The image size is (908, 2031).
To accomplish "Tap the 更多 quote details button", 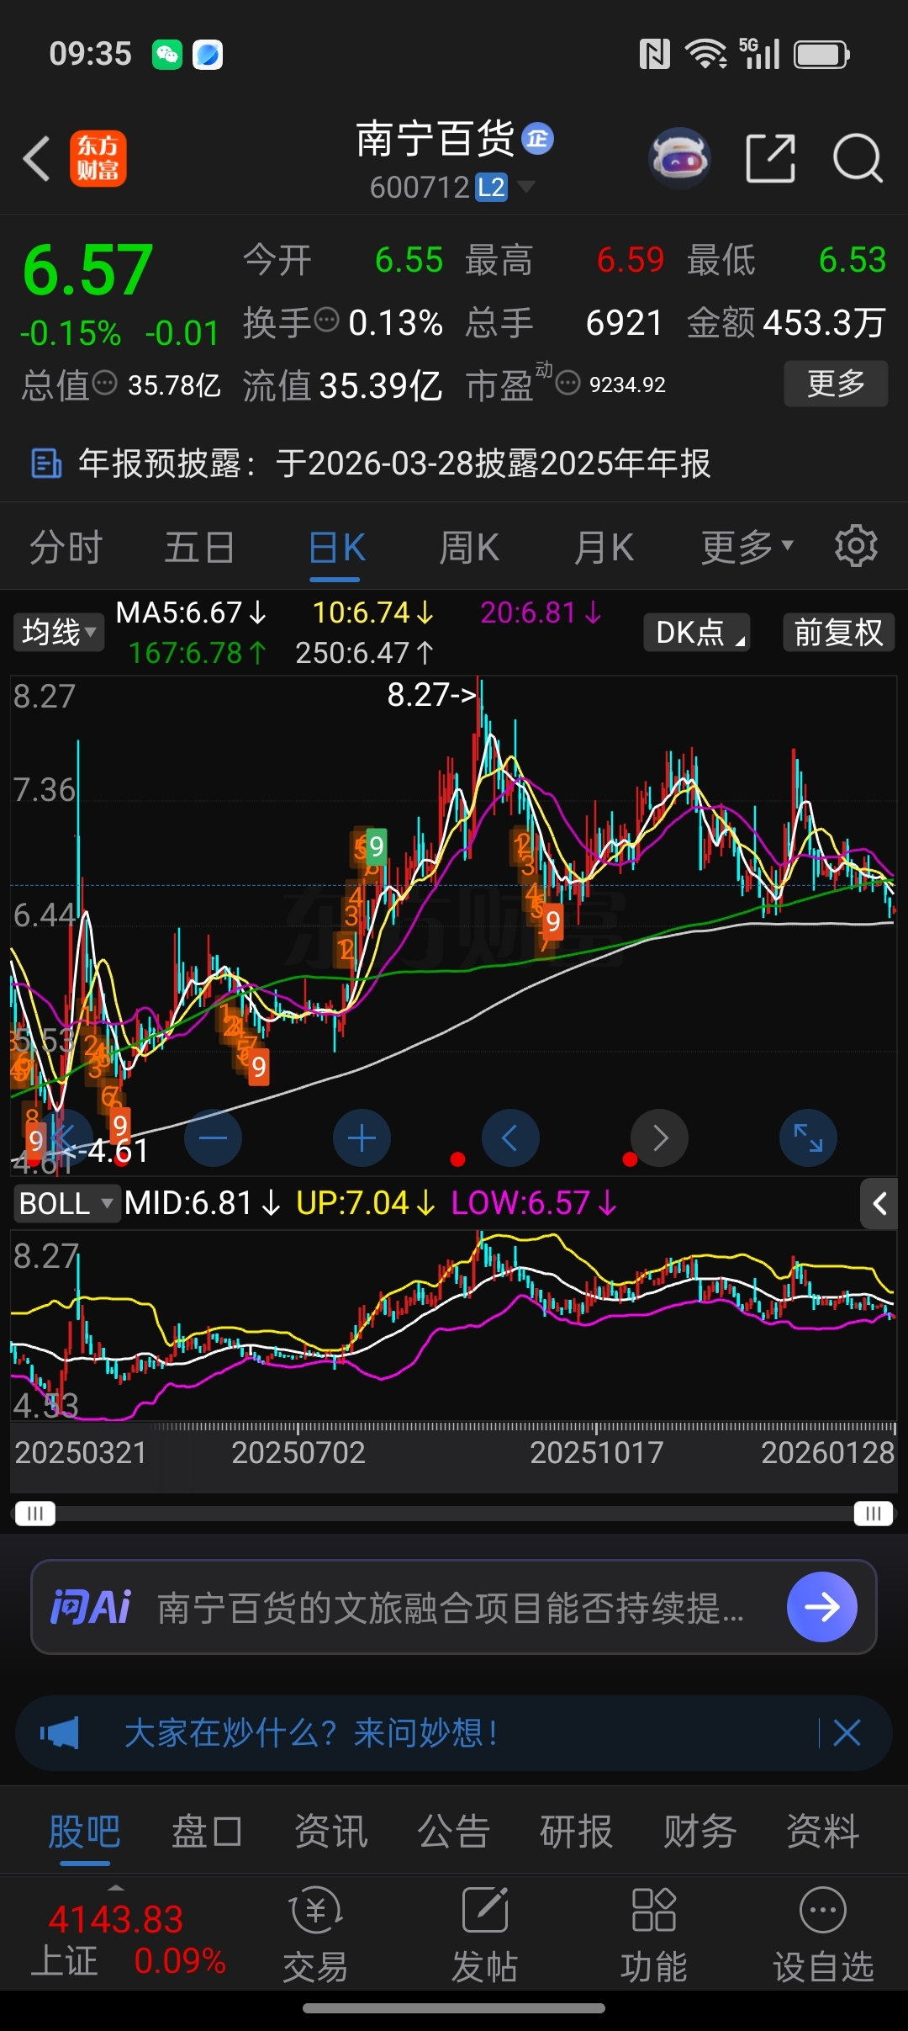I will (836, 384).
